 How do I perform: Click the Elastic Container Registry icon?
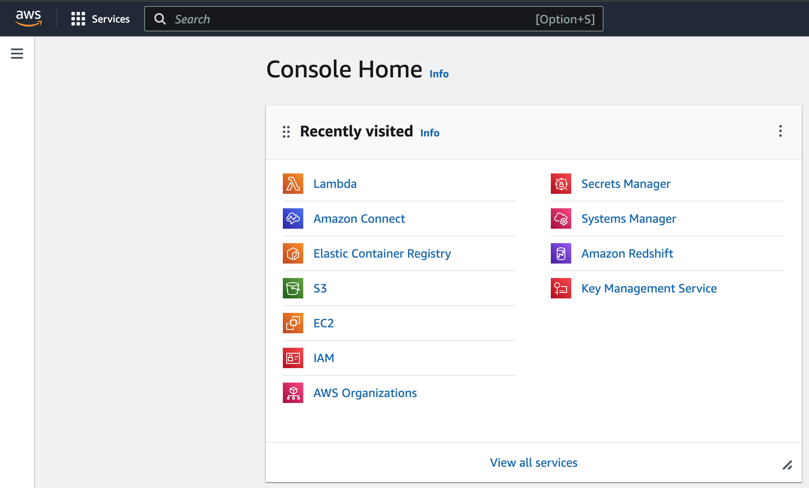coord(293,253)
